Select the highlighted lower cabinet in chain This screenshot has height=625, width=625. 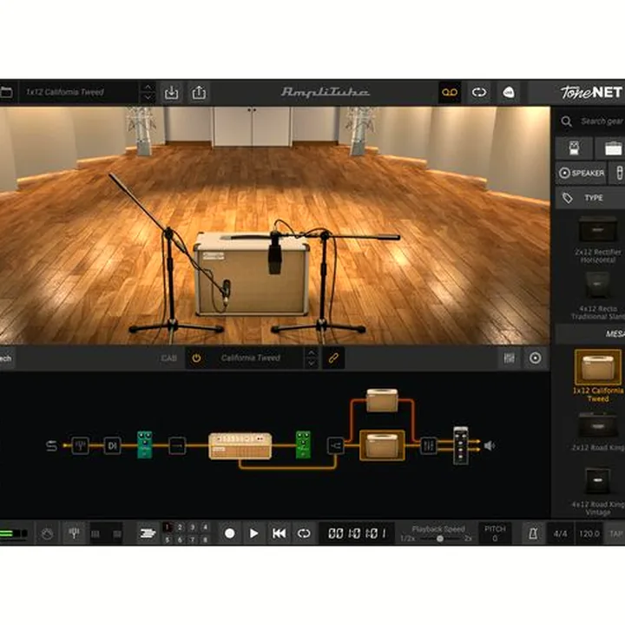click(382, 445)
